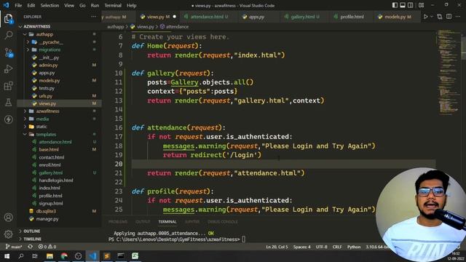Open editor More Actions ellipsis

point(458,17)
